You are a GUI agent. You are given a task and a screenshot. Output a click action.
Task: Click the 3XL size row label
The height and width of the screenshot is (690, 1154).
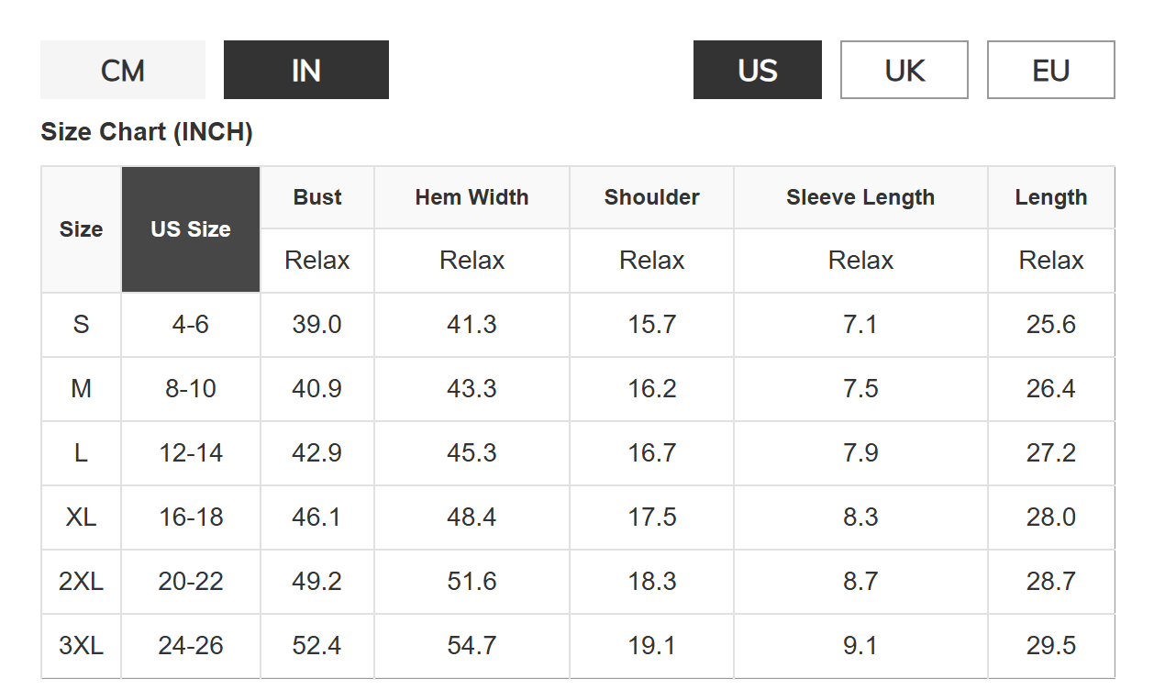pos(81,646)
